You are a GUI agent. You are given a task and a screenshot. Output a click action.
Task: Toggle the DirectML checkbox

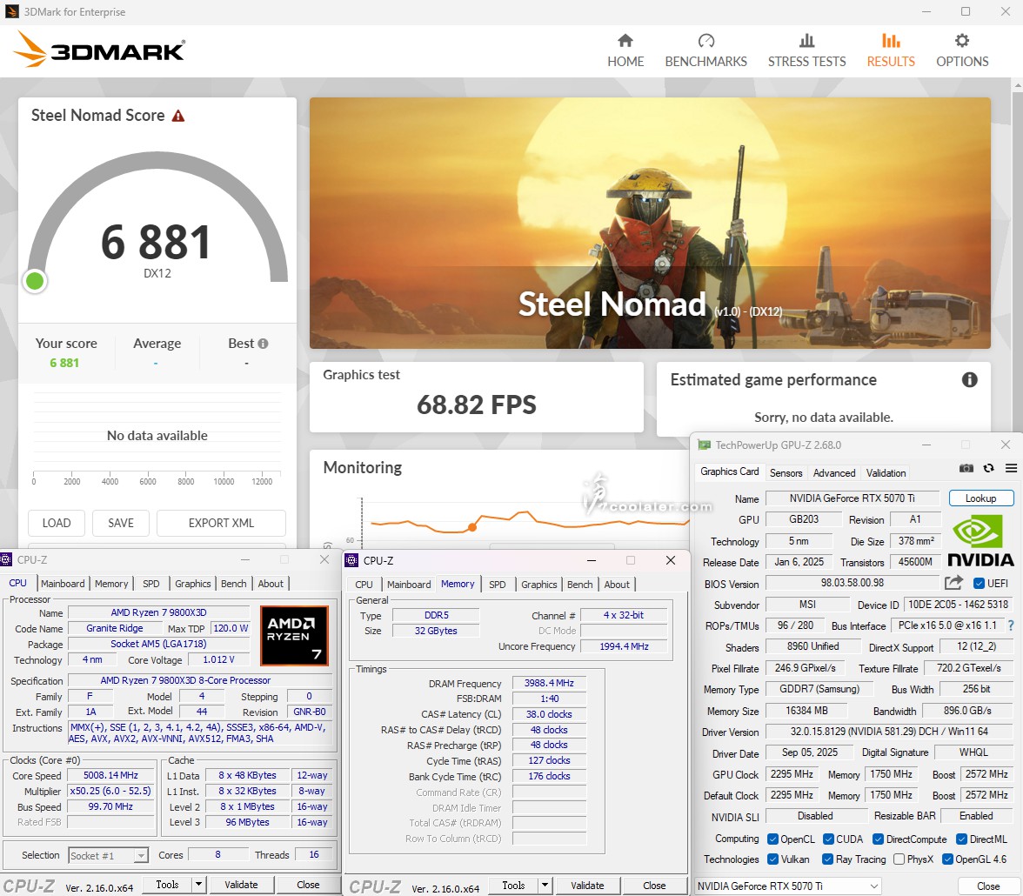[x=962, y=839]
